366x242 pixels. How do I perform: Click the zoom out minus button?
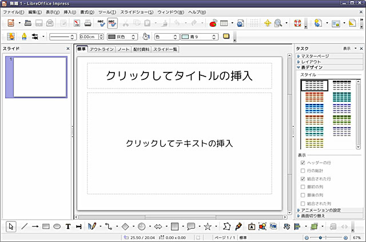click(307, 238)
